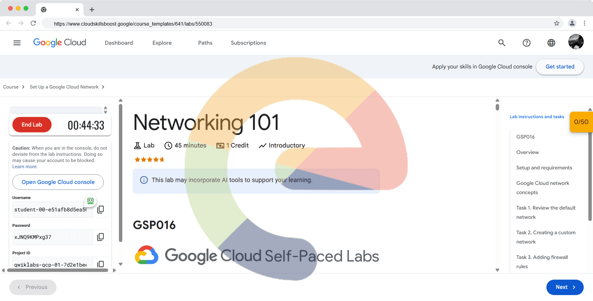Click the 0/50 score progress badge
The width and height of the screenshot is (593, 301).
(581, 122)
